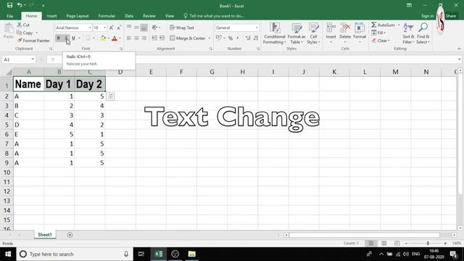Increase decimal places
Image resolution: width=464 pixels, height=261 pixels.
tap(248, 38)
